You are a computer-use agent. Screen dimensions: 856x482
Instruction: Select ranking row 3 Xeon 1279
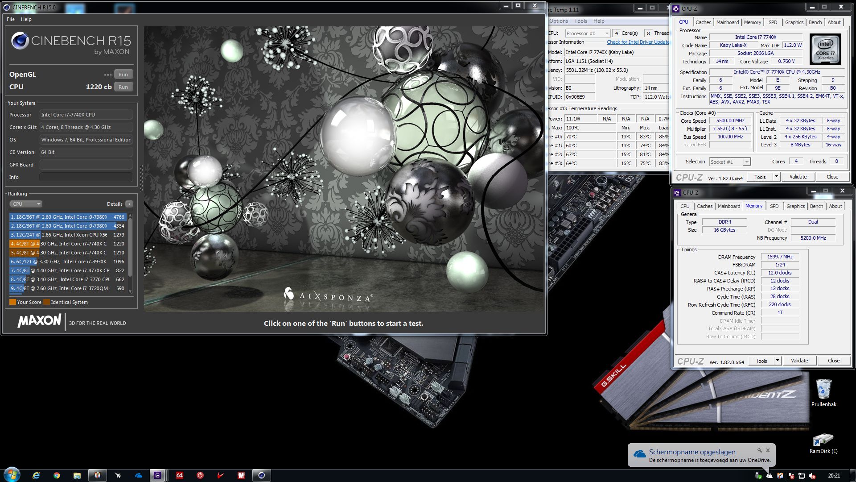[68, 235]
